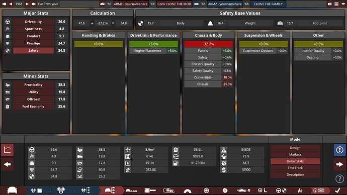The height and width of the screenshot is (195, 347).
Task: Click the Chassis row showing -25.0%
Action: click(x=208, y=84)
